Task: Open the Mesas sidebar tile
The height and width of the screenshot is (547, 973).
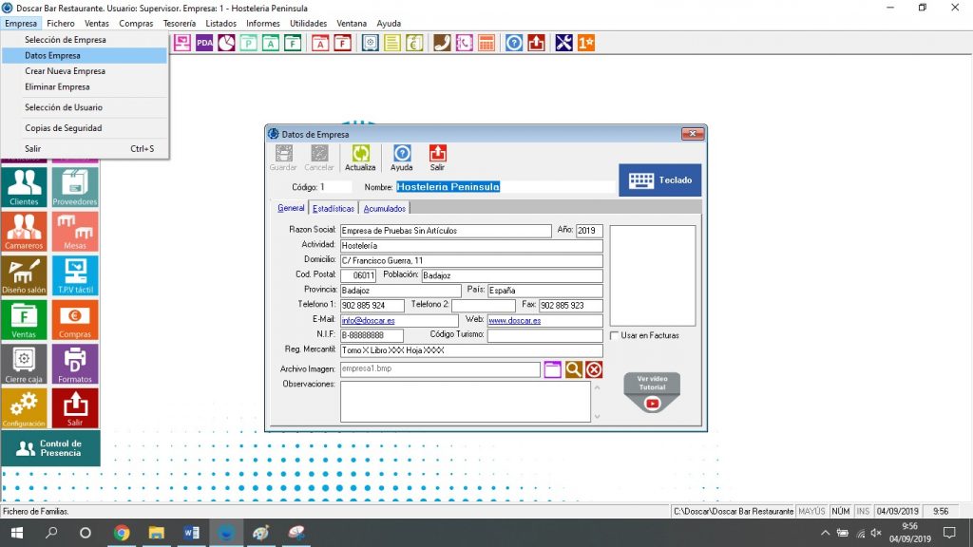Action: 75,231
